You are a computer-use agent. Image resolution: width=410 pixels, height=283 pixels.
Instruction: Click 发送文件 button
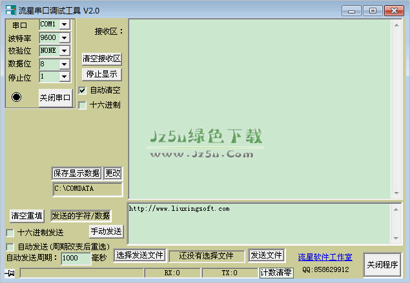[x=266, y=255]
